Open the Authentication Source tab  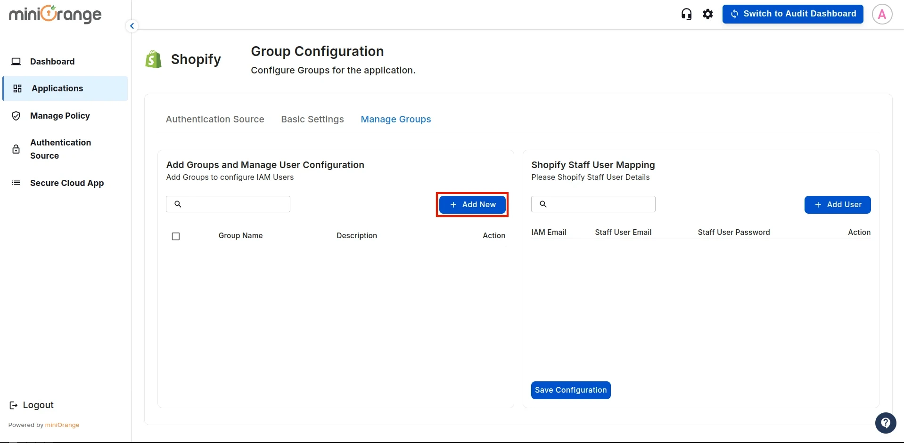coord(214,119)
